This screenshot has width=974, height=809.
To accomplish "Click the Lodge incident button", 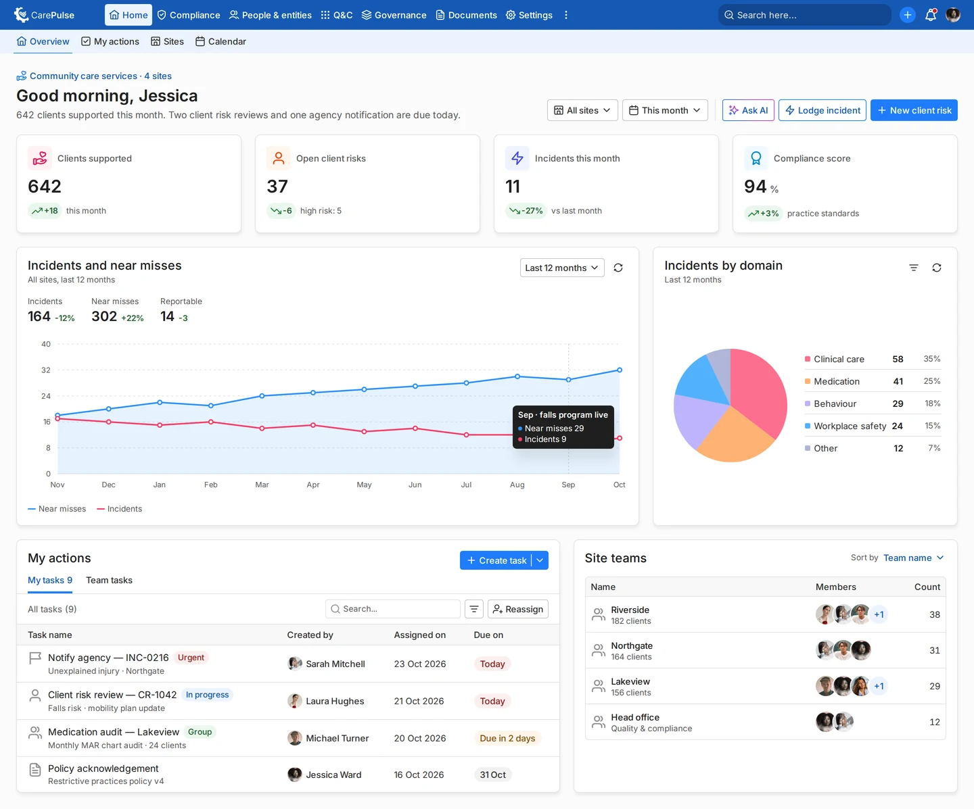I will (x=822, y=110).
